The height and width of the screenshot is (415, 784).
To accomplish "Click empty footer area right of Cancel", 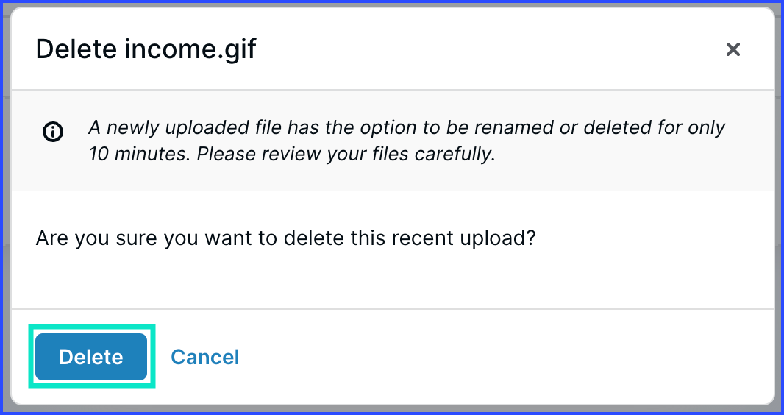I will coord(500,357).
